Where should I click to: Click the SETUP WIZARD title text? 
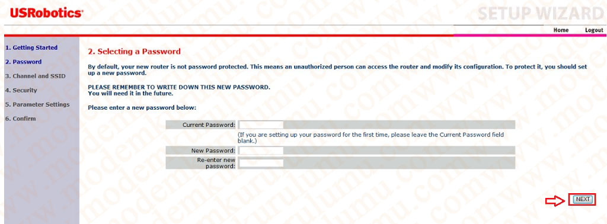541,13
